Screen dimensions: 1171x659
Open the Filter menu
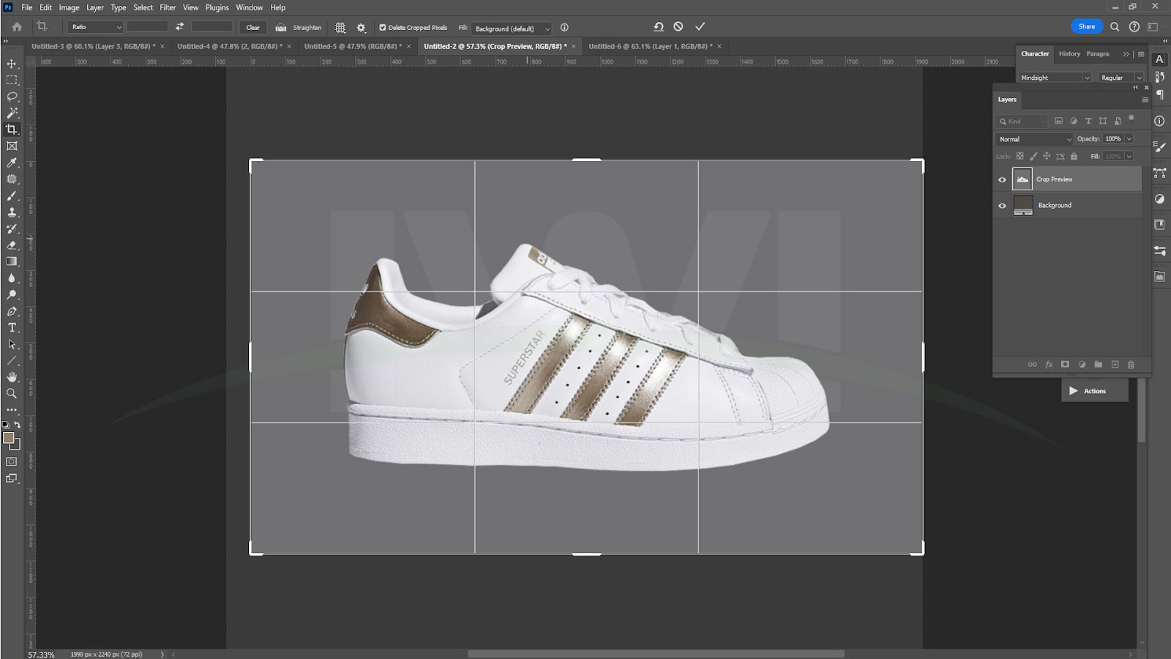[168, 7]
